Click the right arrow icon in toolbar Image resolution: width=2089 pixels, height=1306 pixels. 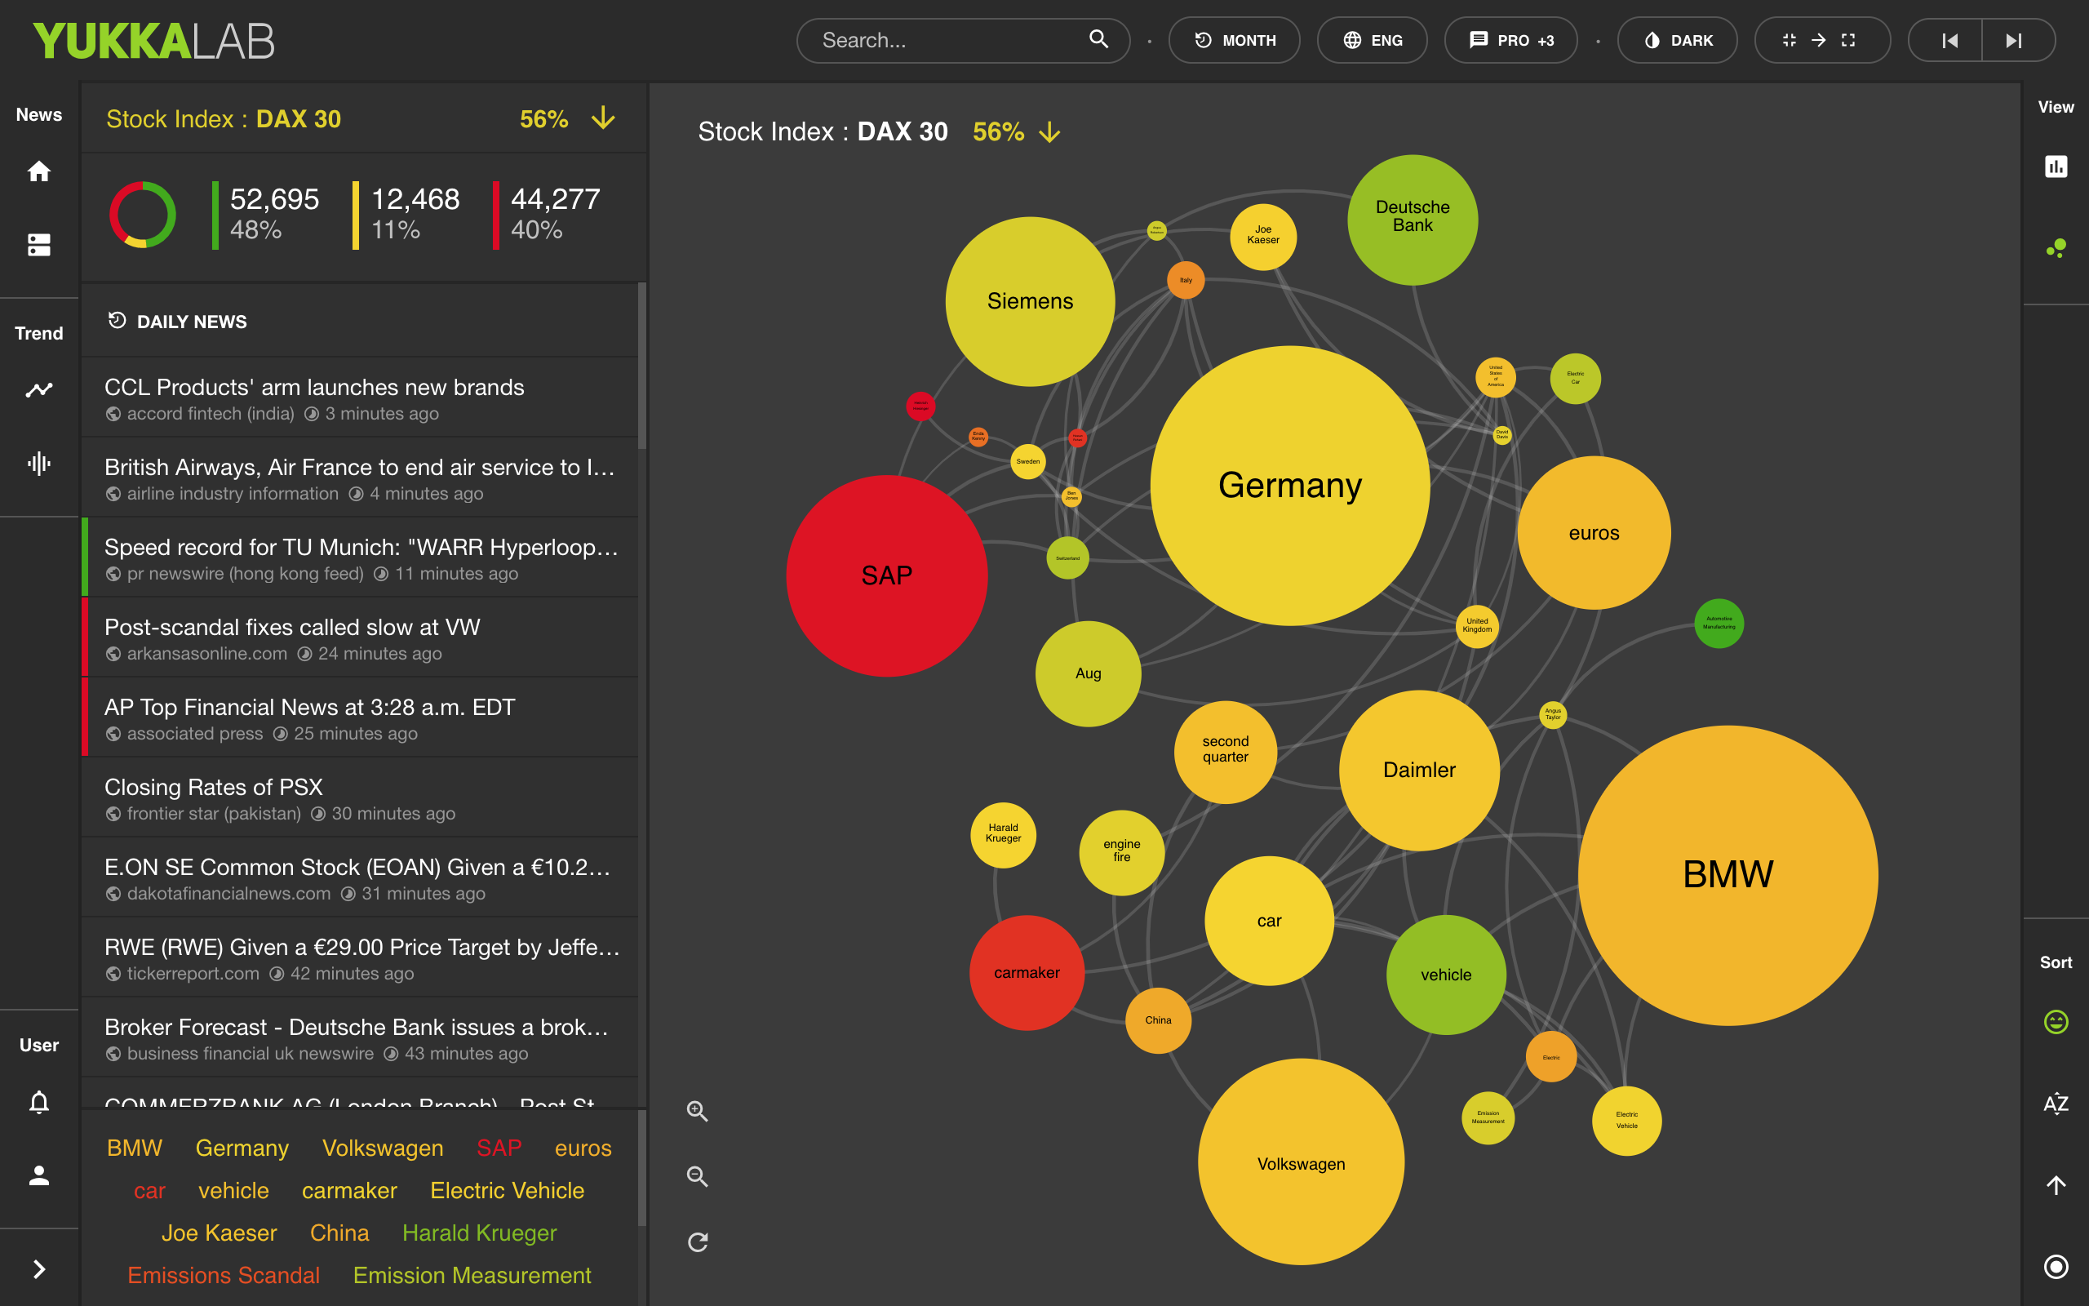coord(1818,40)
